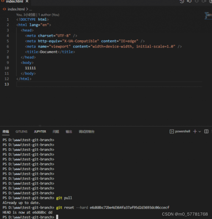Place cursor on line 10 containing 11111

[30, 68]
